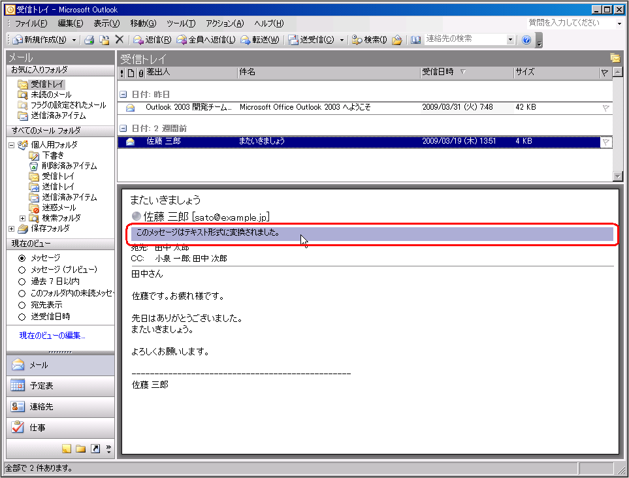
Task: Sort by the 差出人 column header
Action: pyautogui.click(x=191, y=72)
